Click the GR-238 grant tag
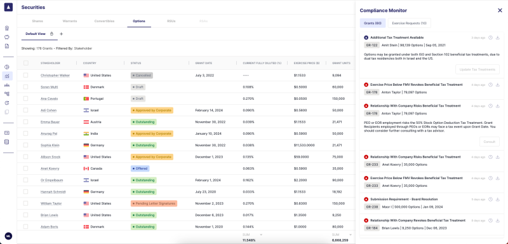508x244 pixels. [371, 207]
